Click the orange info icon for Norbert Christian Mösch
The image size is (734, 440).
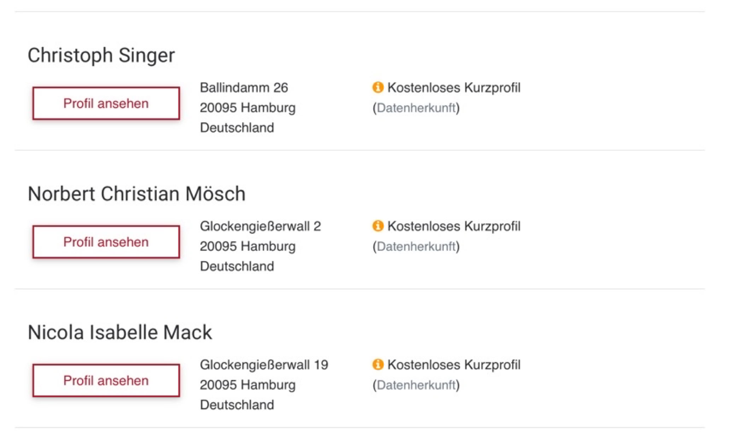378,226
